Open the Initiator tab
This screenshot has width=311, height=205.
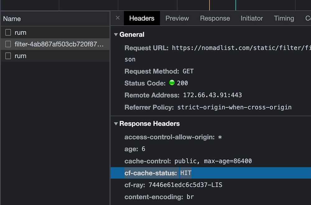tap(252, 18)
